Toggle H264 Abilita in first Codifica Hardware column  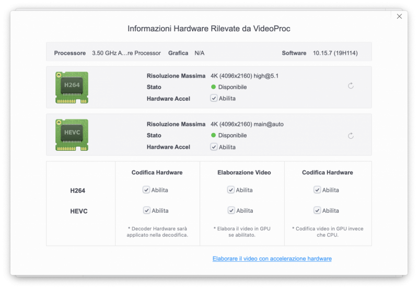pyautogui.click(x=146, y=190)
